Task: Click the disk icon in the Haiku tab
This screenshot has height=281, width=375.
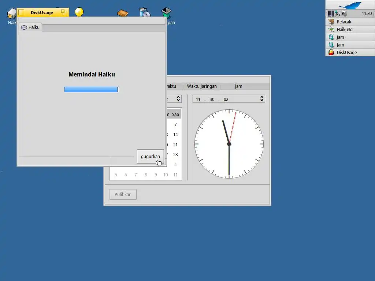Action: pos(24,27)
